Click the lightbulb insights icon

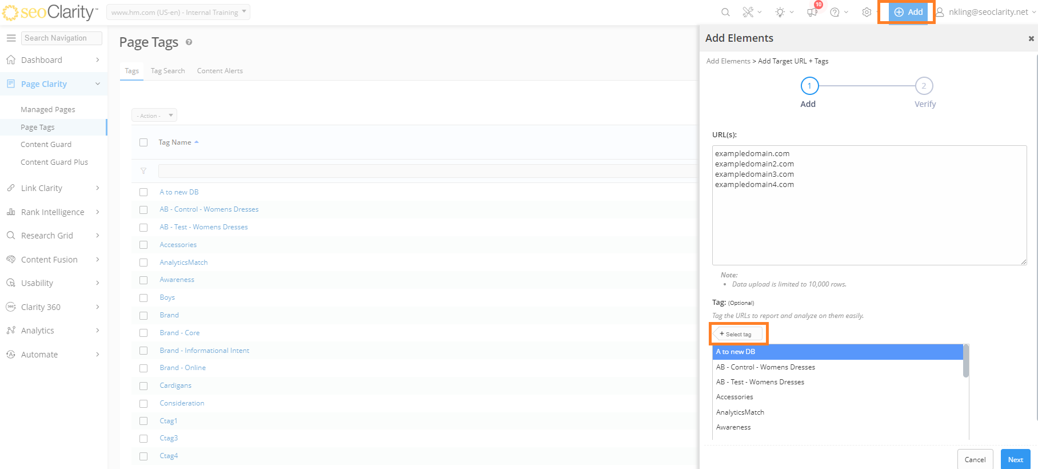(780, 12)
